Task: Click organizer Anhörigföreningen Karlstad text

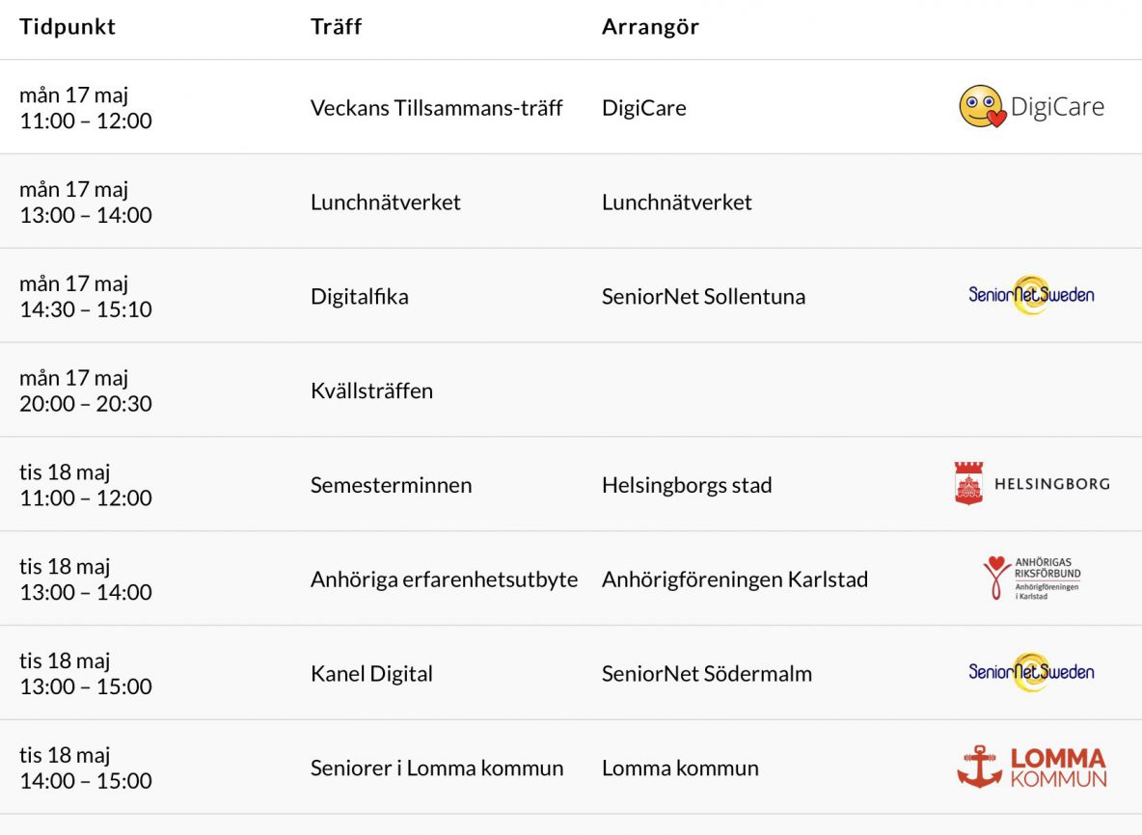Action: [x=735, y=579]
